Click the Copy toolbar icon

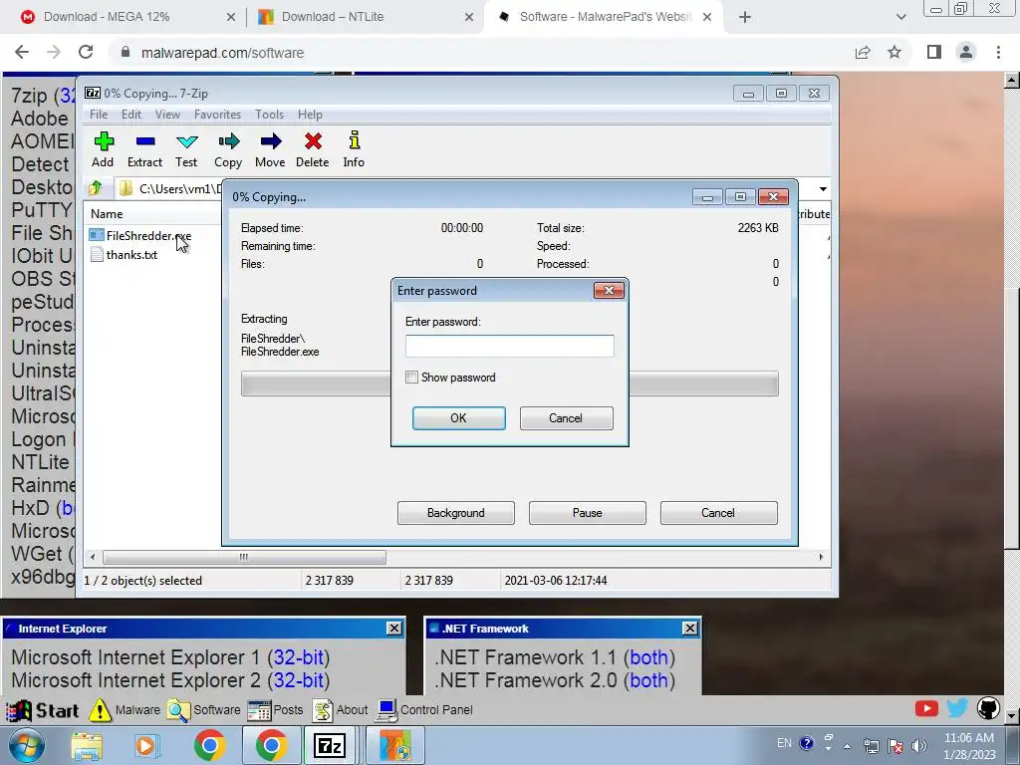click(228, 149)
